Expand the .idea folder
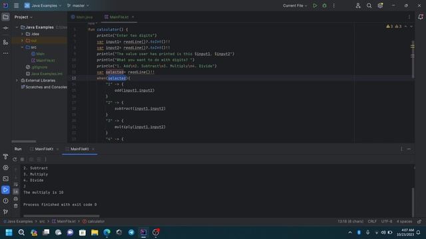 click(x=22, y=34)
